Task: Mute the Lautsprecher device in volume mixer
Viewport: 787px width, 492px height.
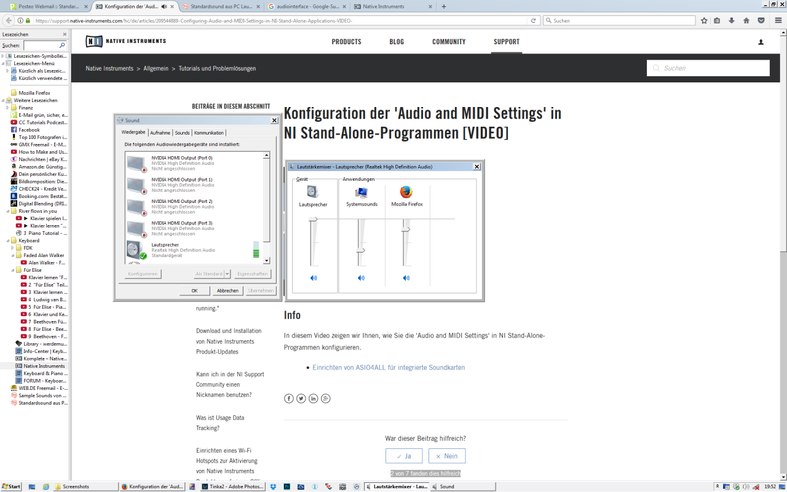Action: [314, 278]
